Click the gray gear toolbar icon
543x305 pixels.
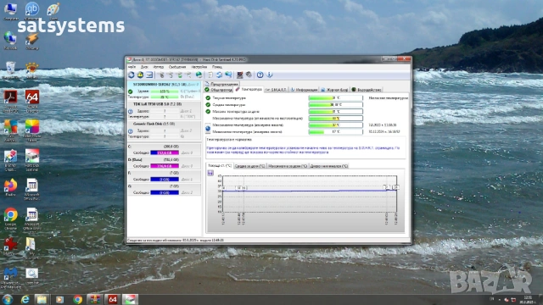click(x=249, y=75)
